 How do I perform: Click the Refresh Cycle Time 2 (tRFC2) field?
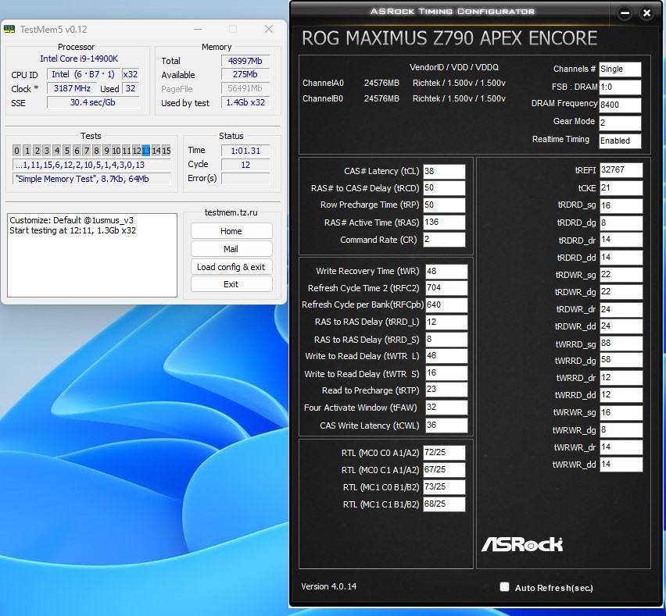pos(446,288)
